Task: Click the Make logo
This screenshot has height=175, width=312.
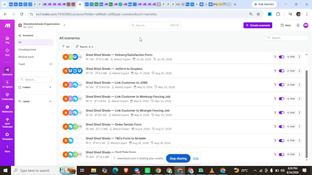Action: 7,26
